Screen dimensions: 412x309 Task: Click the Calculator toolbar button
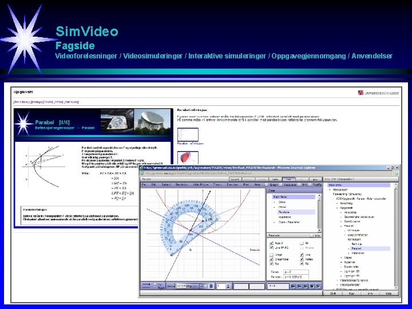[x=290, y=185]
